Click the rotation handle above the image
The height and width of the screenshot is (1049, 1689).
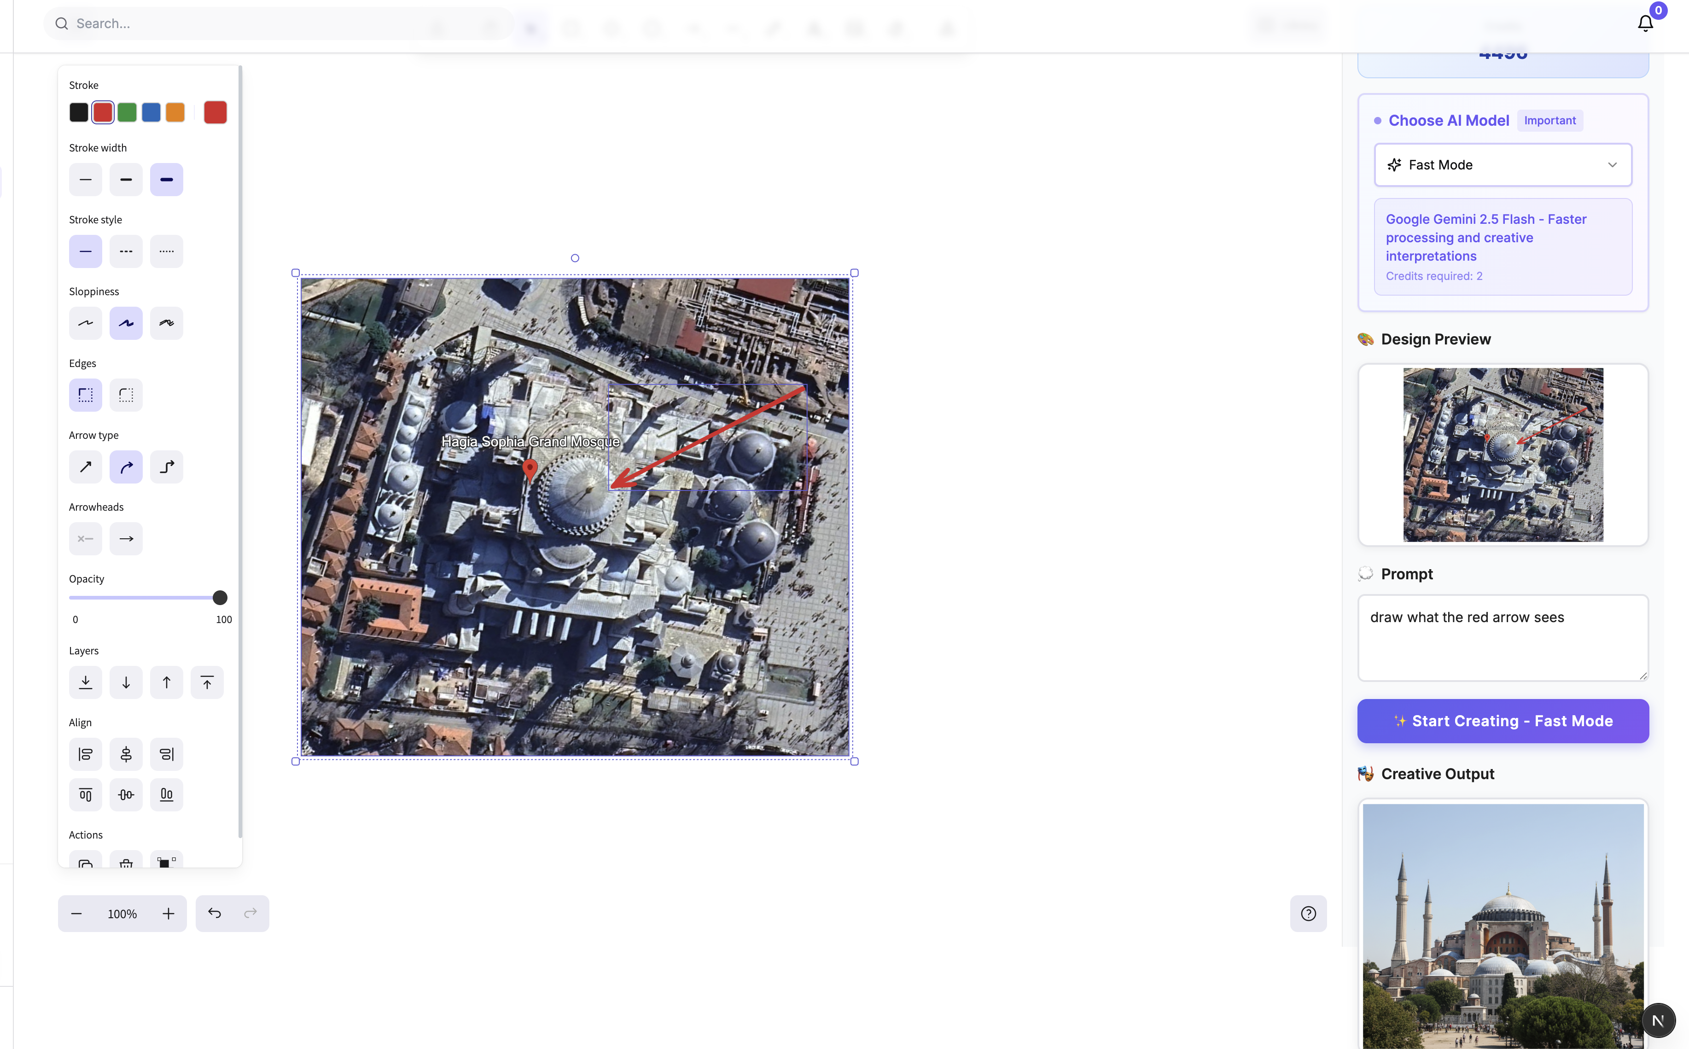(x=574, y=258)
